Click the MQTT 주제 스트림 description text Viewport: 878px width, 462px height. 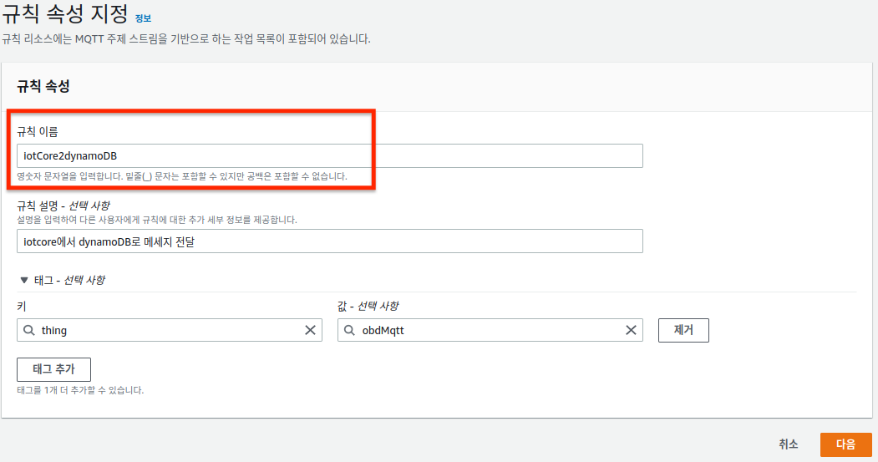pos(186,39)
